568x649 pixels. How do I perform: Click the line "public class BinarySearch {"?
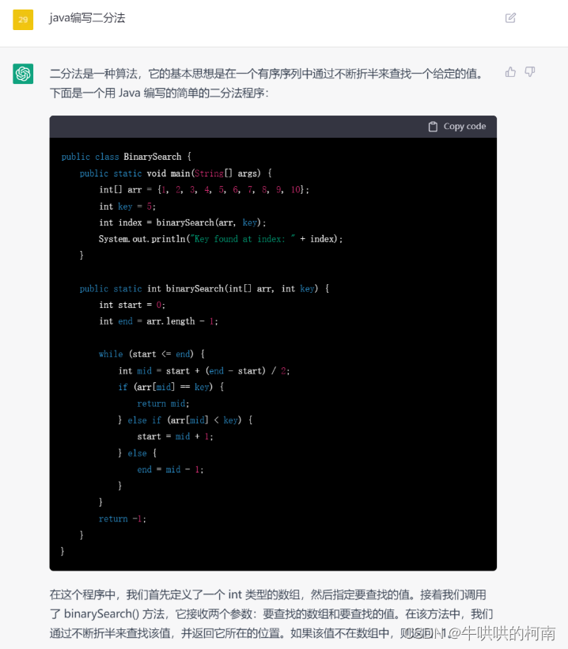(126, 157)
